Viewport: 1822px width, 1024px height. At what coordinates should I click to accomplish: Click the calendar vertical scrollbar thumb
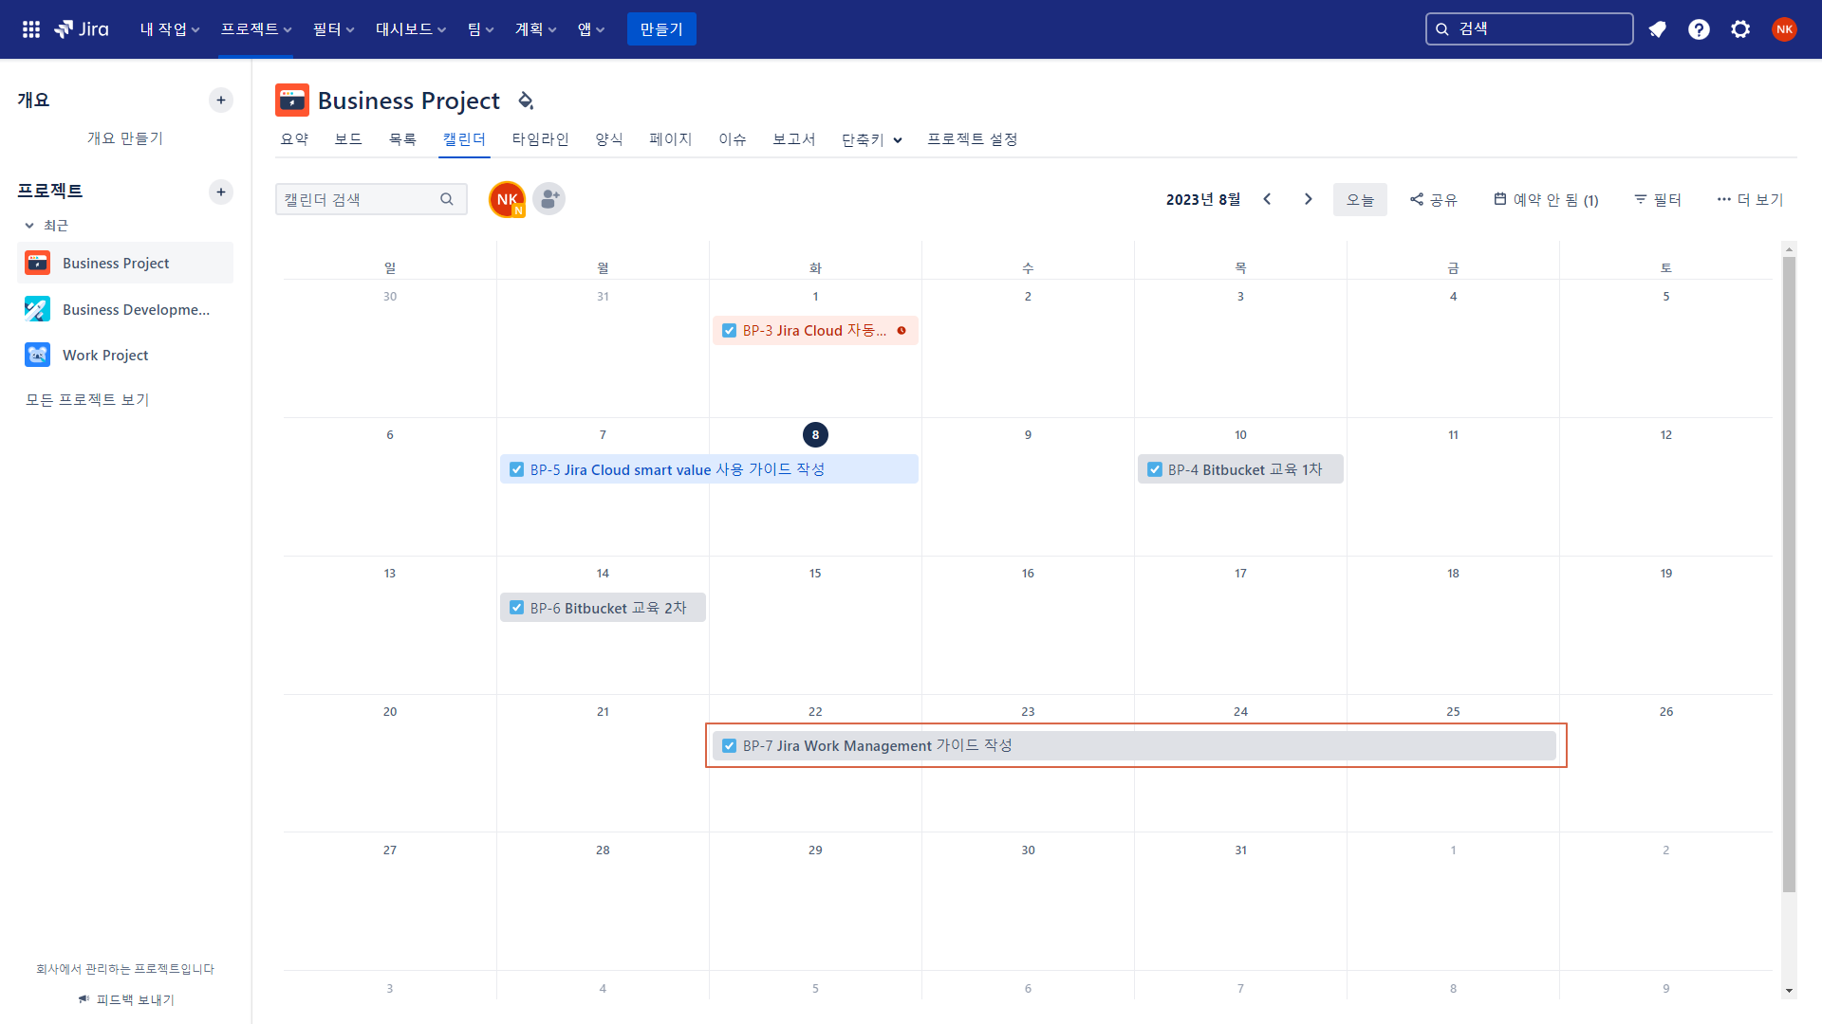pyautogui.click(x=1789, y=575)
